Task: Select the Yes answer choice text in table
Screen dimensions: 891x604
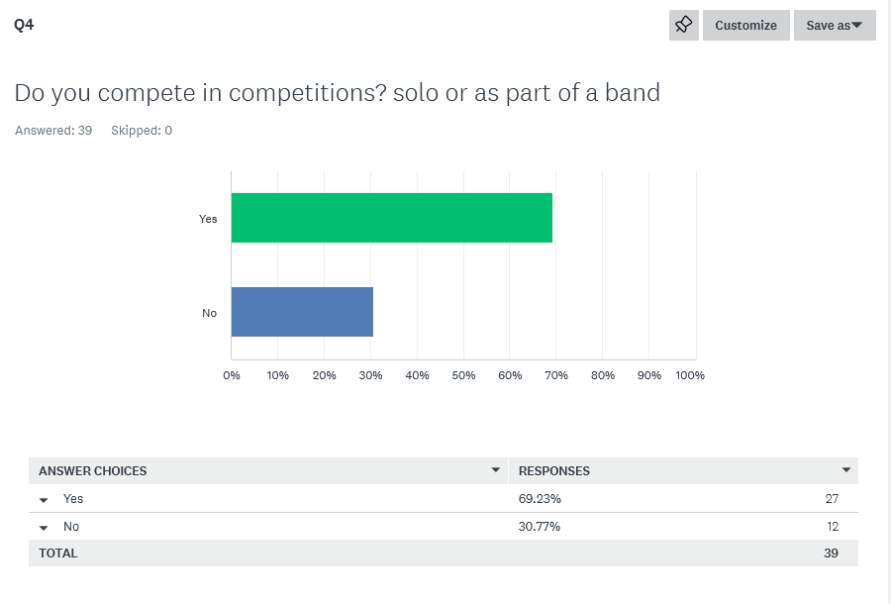Action: [x=73, y=499]
